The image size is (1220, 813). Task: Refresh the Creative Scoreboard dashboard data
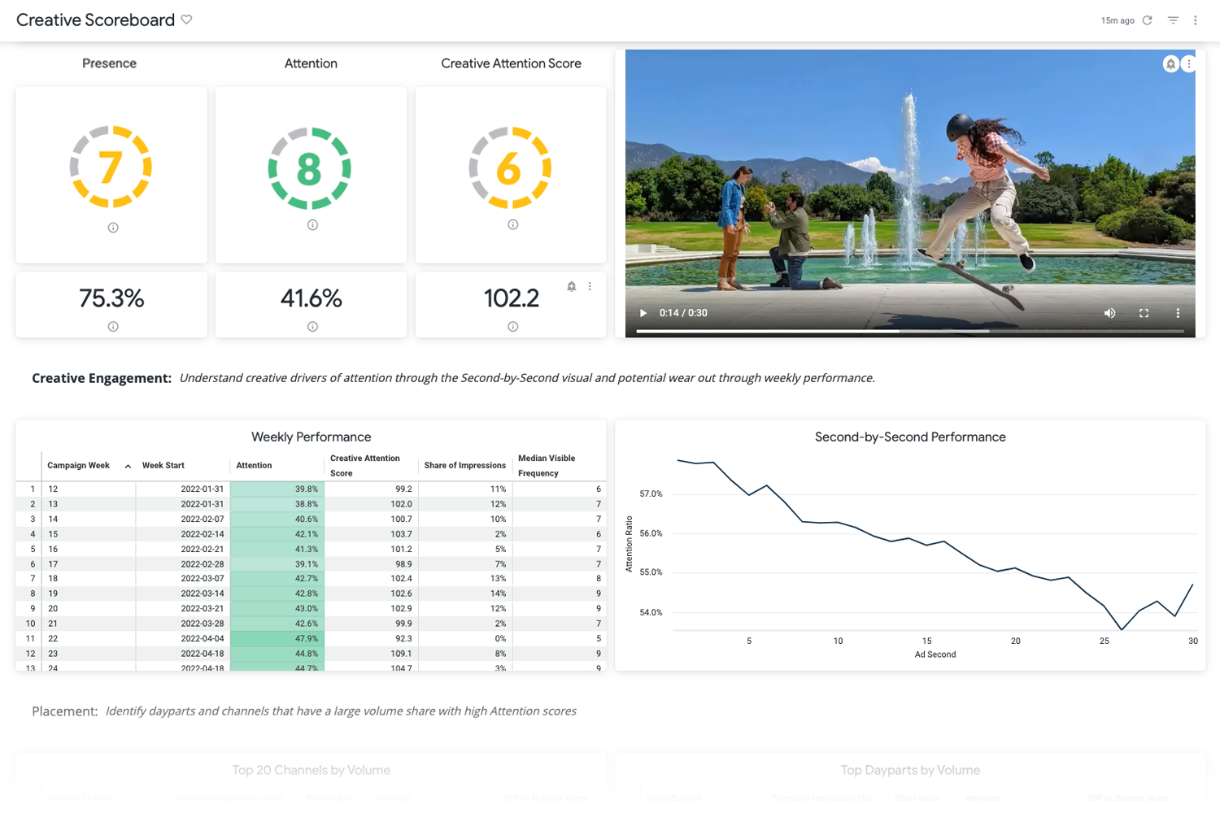[1147, 20]
